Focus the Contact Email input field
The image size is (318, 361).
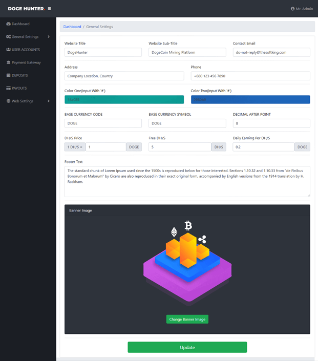pos(271,53)
